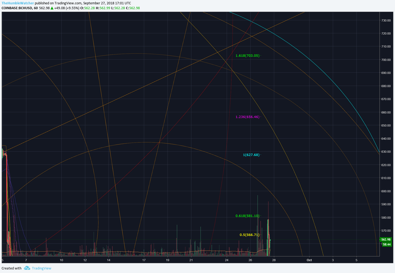Click the H:562.99 high value

click(103, 8)
